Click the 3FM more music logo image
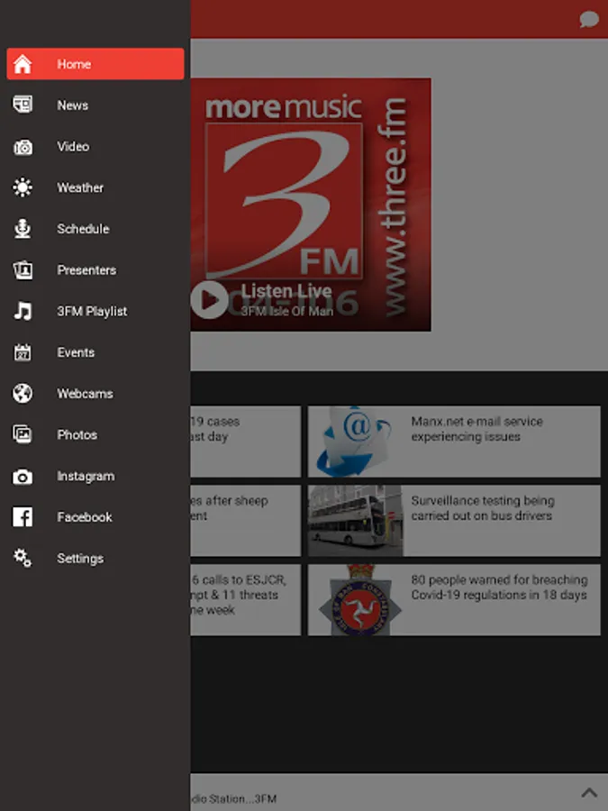This screenshot has height=811, width=608. [310, 205]
